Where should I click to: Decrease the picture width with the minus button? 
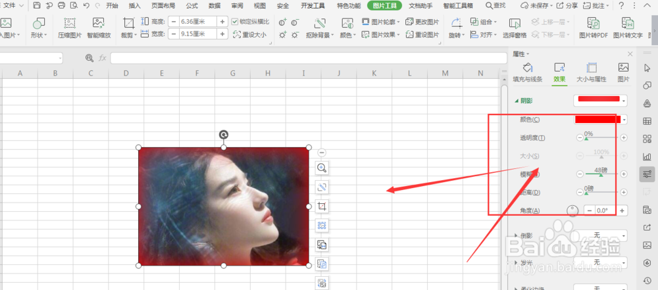tap(174, 34)
